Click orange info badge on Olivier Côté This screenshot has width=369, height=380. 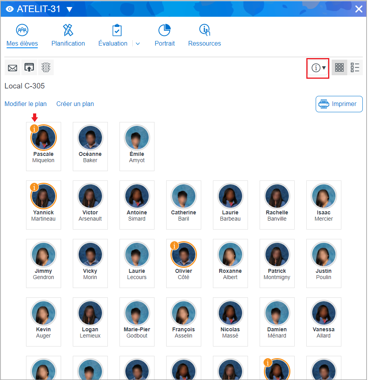175,246
